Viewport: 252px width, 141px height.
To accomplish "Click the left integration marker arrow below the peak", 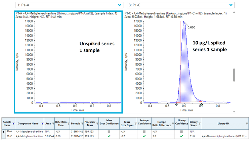I will click(176, 105).
